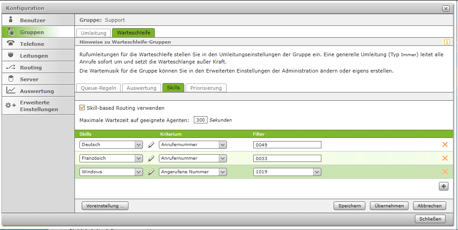Click the maximum wait time field
458x230 pixels.
coord(200,120)
